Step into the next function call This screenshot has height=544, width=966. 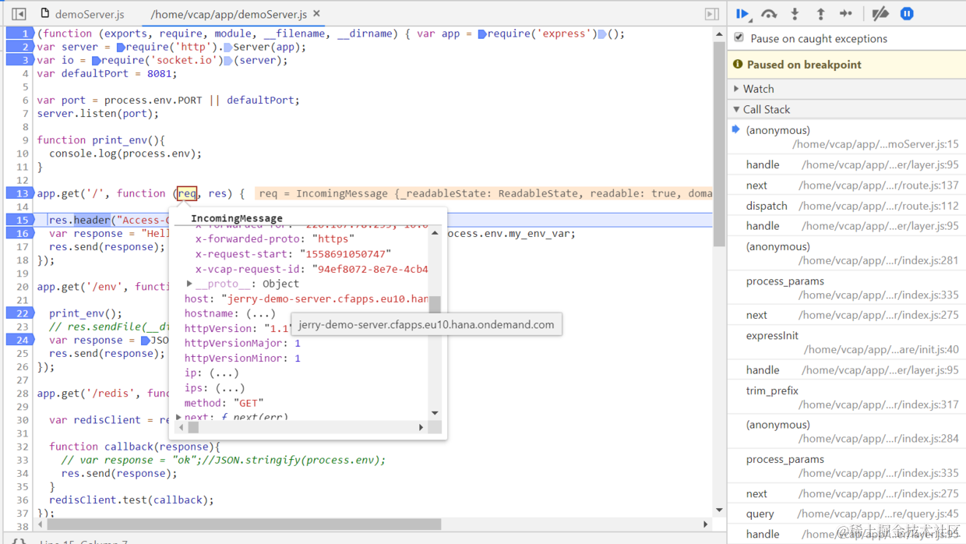795,14
